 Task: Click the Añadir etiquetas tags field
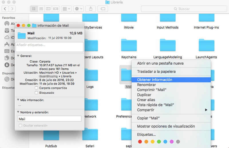pyautogui.click(x=50, y=47)
